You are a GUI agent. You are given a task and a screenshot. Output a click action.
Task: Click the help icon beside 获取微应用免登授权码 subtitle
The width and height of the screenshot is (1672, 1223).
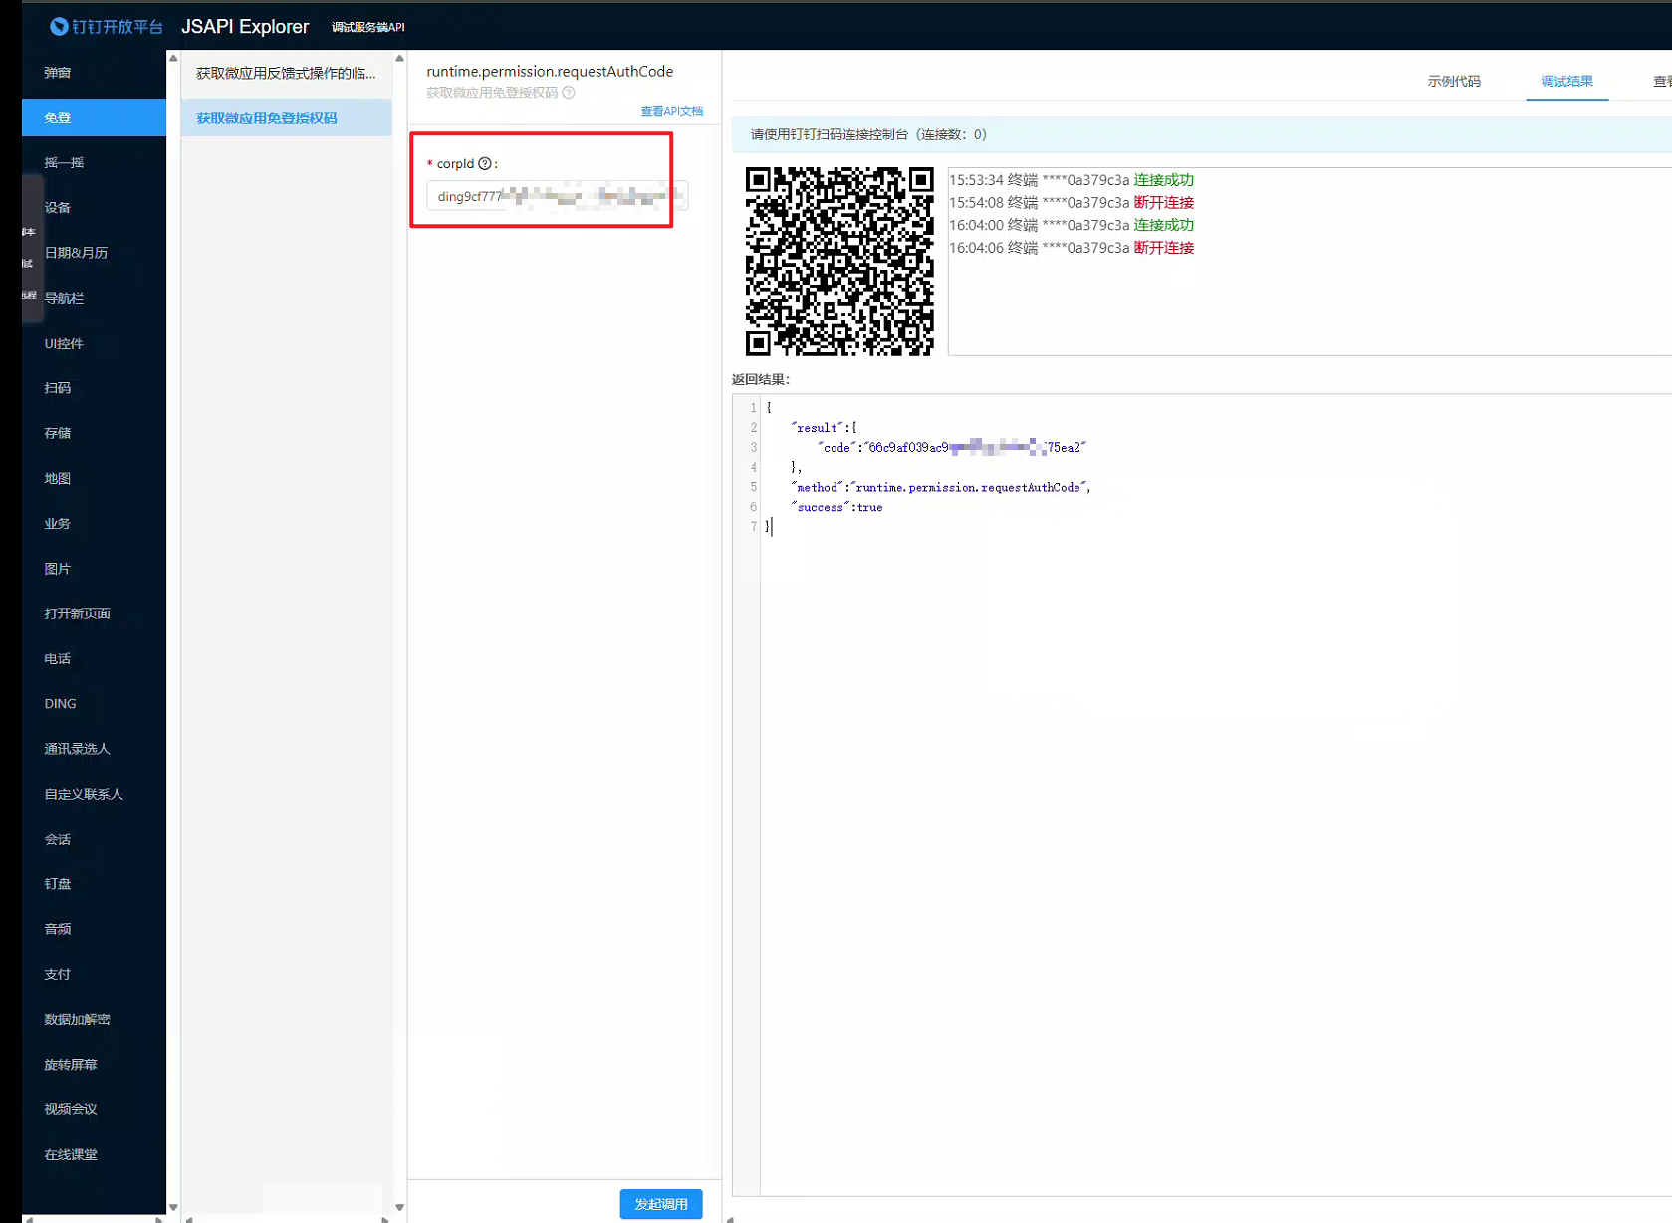pyautogui.click(x=569, y=93)
